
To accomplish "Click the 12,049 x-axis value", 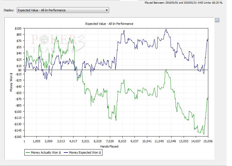I will point(171,141).
